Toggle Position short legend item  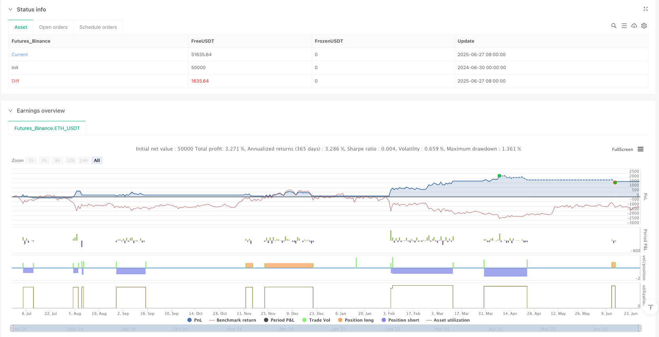click(400, 320)
